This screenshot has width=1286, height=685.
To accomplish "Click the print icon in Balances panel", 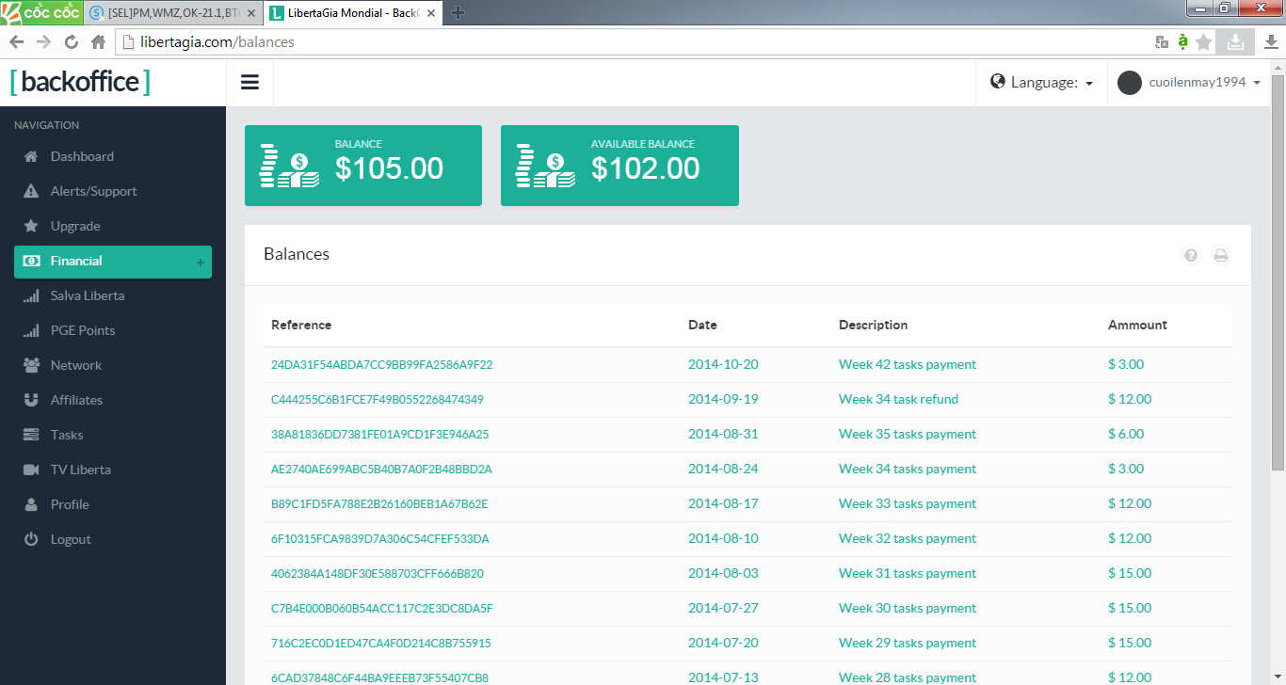I will pyautogui.click(x=1221, y=255).
